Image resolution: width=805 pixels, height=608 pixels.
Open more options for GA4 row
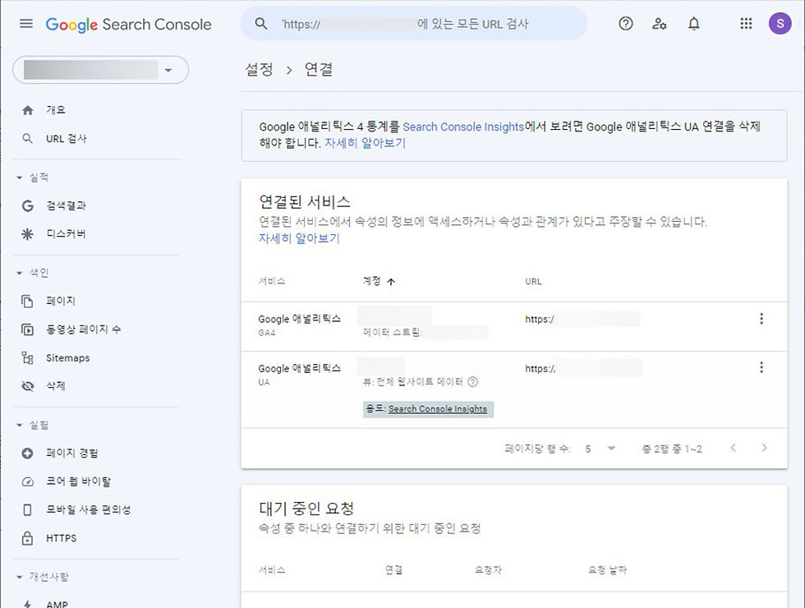pos(761,319)
